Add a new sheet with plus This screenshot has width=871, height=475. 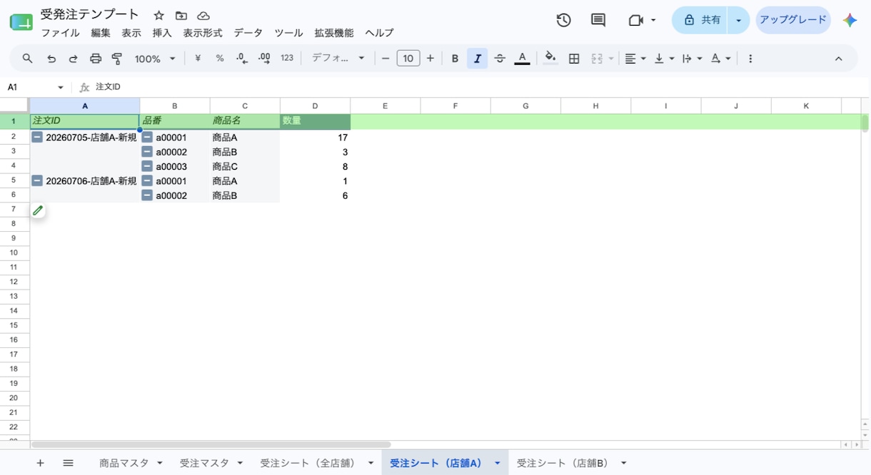click(40, 463)
